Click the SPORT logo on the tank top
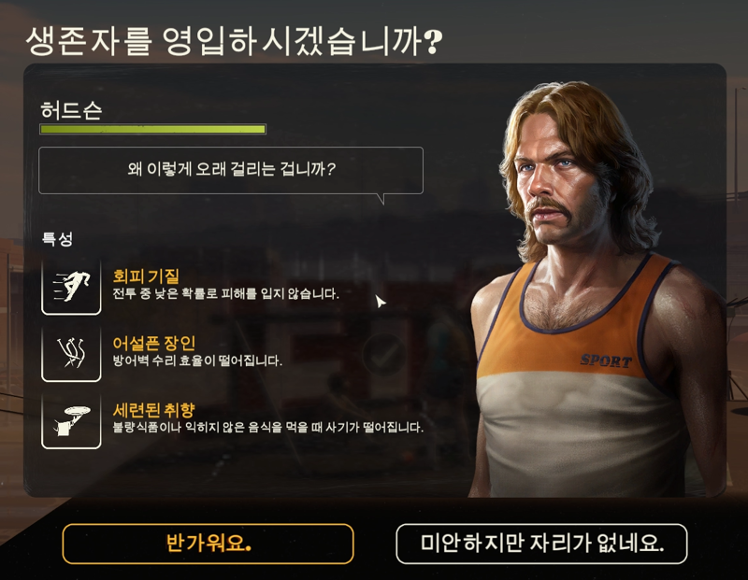 (x=606, y=361)
